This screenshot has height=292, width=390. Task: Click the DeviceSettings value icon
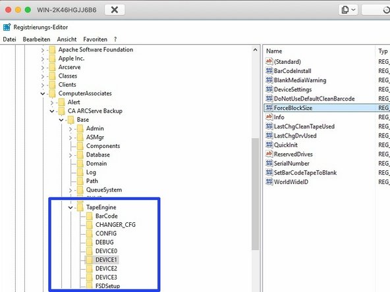click(x=269, y=89)
